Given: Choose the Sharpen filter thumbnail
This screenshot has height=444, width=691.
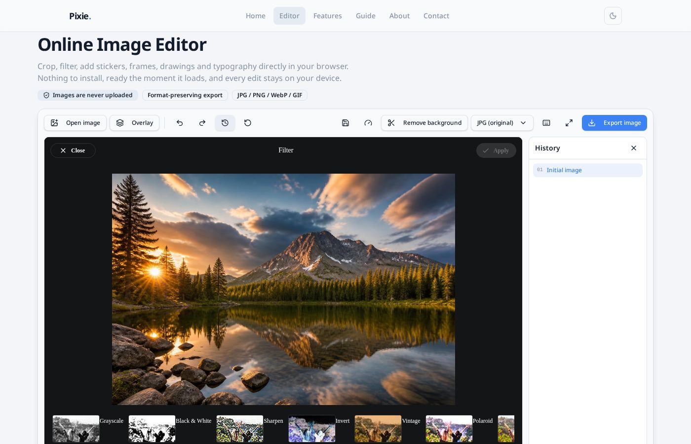Looking at the screenshot, I should click(x=240, y=429).
